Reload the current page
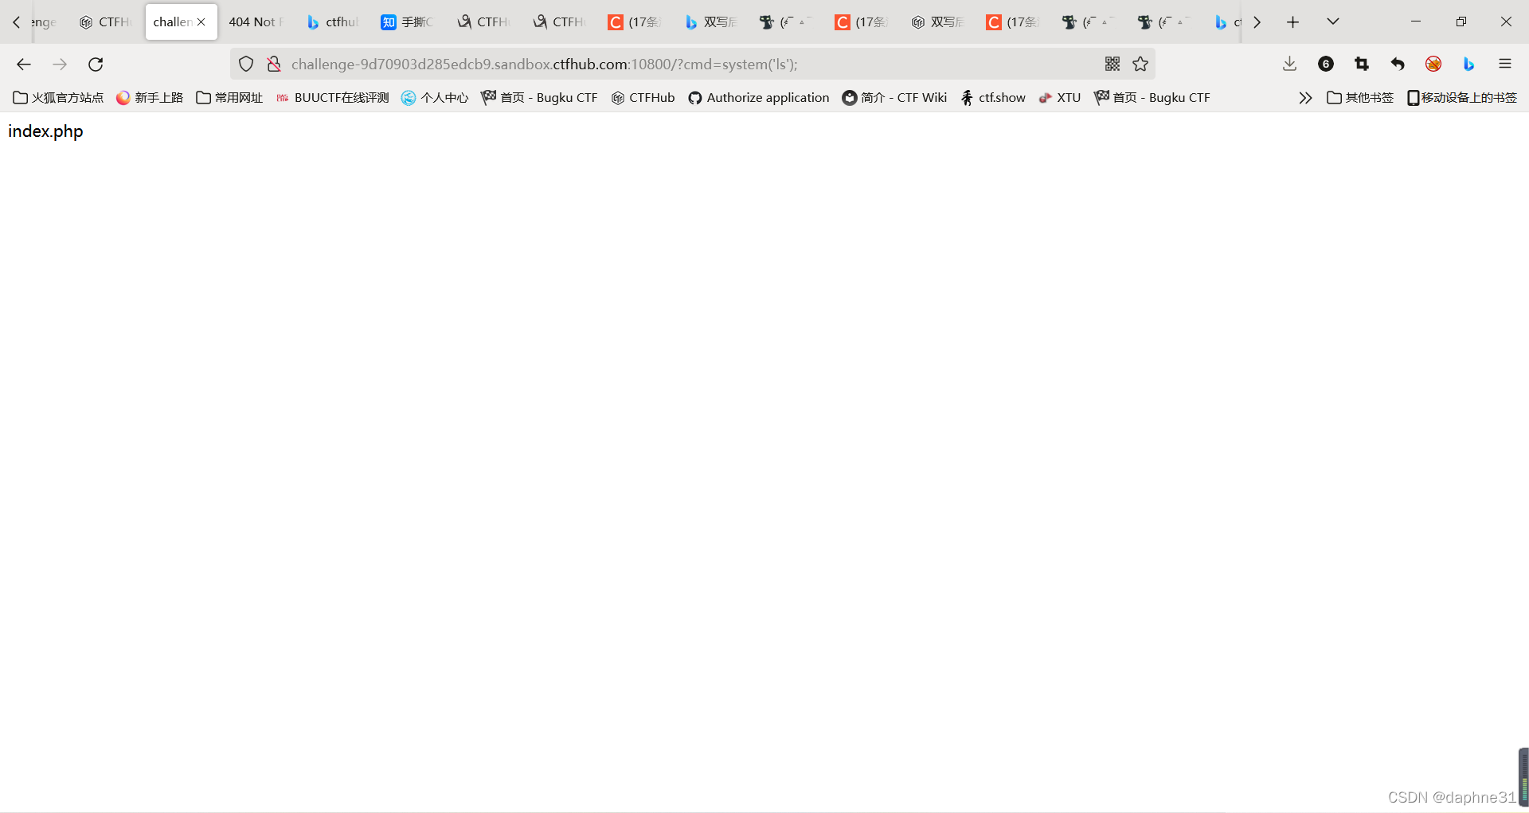Viewport: 1529px width, 813px height. 96,64
